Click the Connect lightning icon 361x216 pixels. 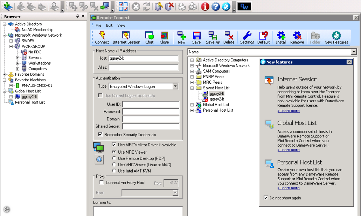pyautogui.click(x=102, y=38)
